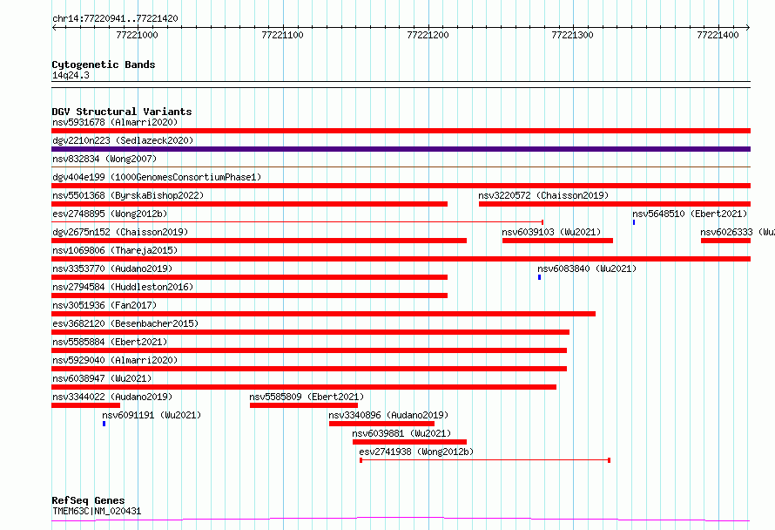
Task: Click nsv6038947 (Wu2021) label
Action: 102,378
